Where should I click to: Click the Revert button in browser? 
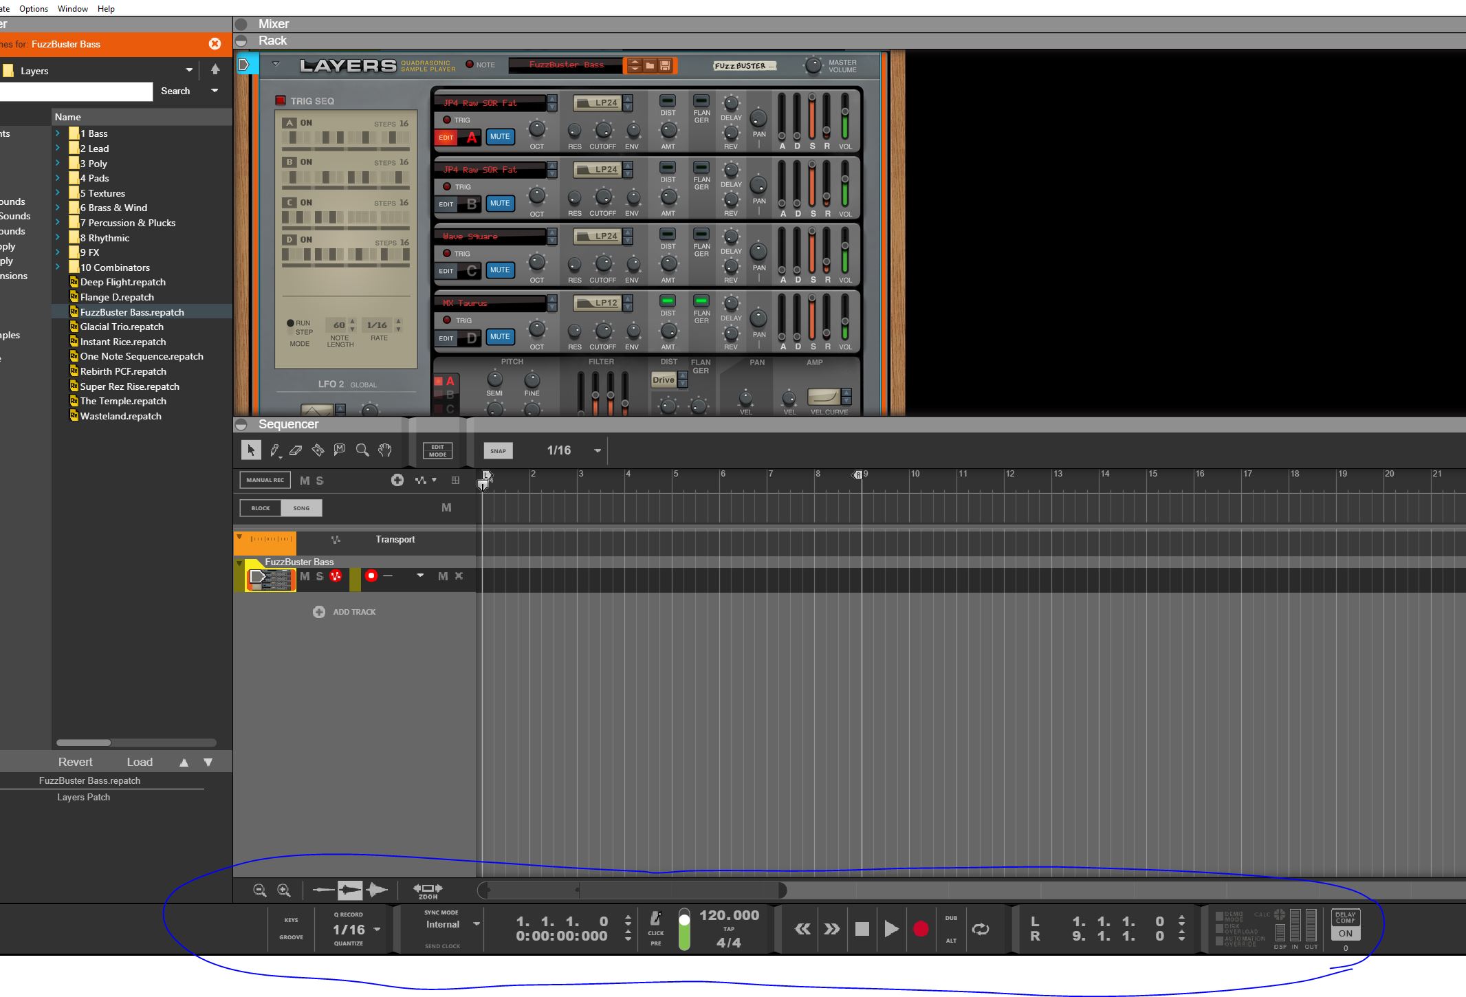coord(75,762)
